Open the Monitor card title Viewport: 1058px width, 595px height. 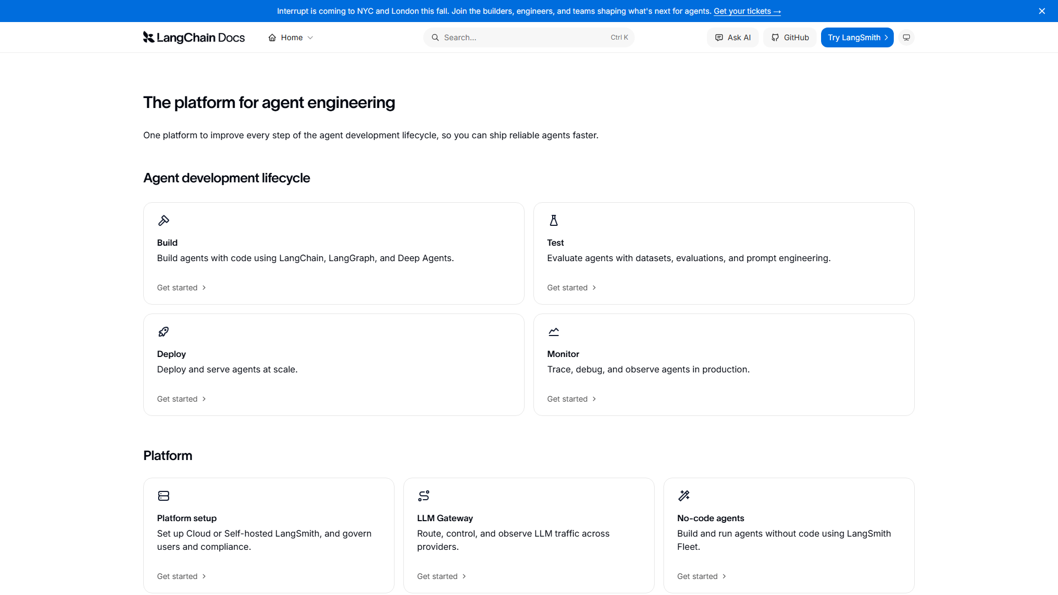[563, 354]
